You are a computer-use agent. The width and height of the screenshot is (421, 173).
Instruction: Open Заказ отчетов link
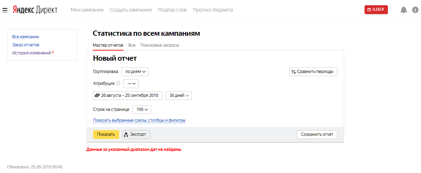click(x=26, y=45)
